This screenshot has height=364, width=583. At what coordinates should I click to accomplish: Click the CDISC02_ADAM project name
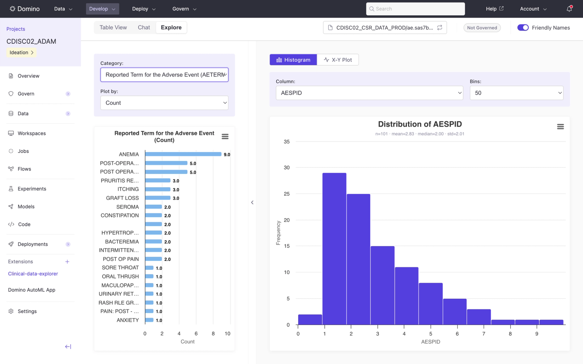point(31,41)
